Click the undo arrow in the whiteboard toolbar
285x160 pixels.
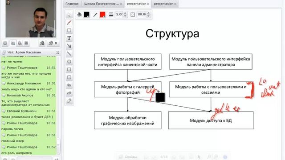(x=69, y=85)
